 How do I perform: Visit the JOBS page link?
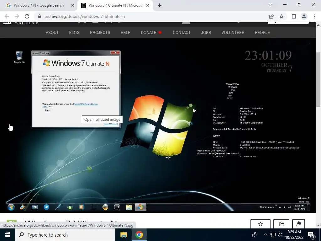pyautogui.click(x=206, y=33)
